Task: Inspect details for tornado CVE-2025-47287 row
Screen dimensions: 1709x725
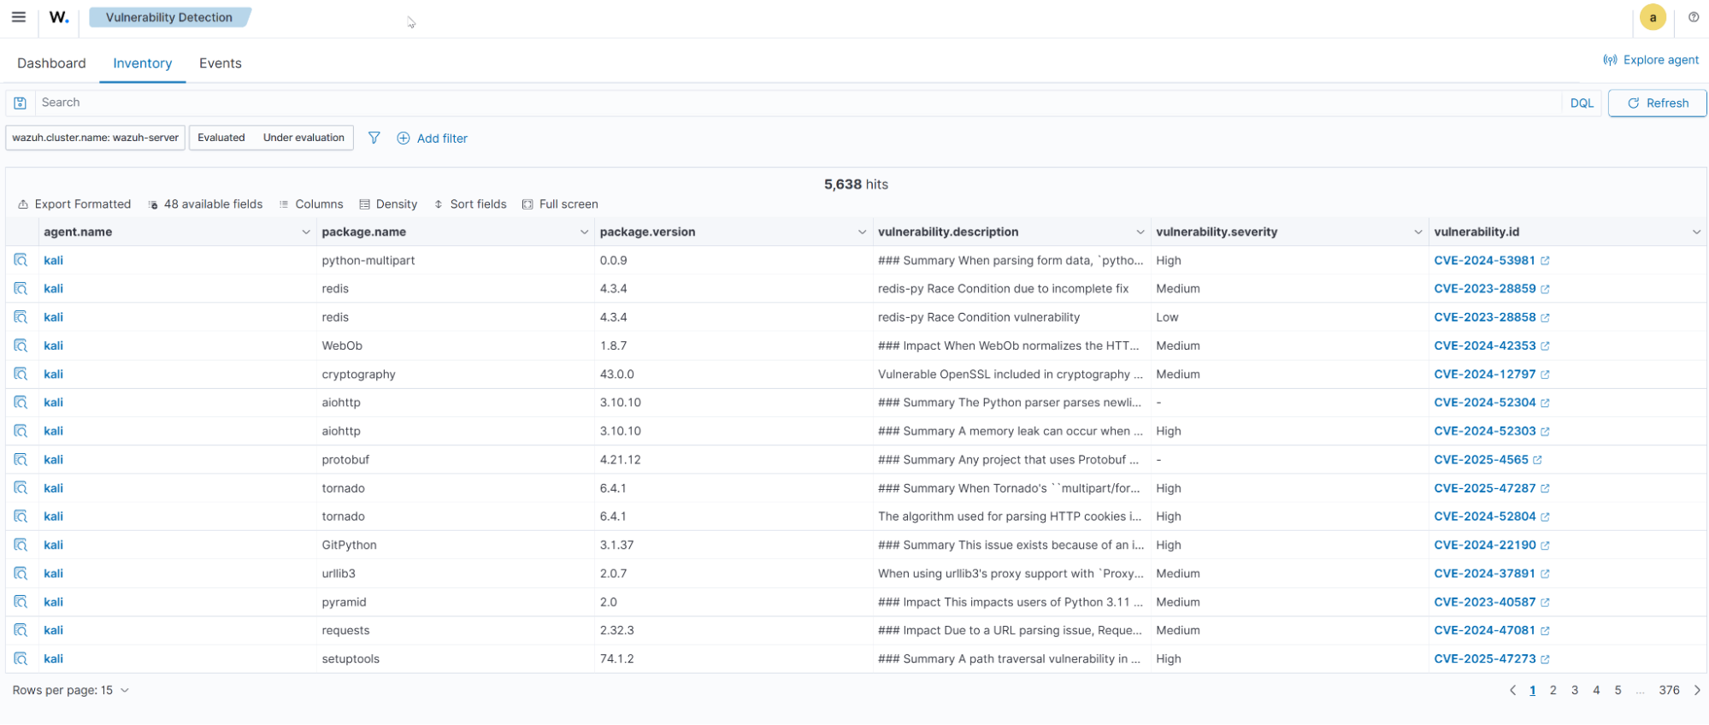Action: pyautogui.click(x=21, y=487)
